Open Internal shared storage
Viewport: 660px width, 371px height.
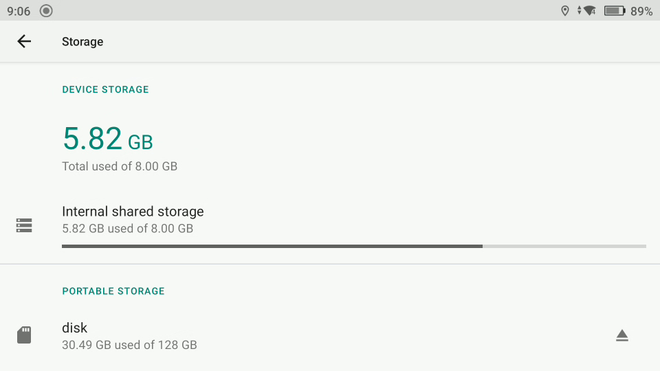pos(330,226)
